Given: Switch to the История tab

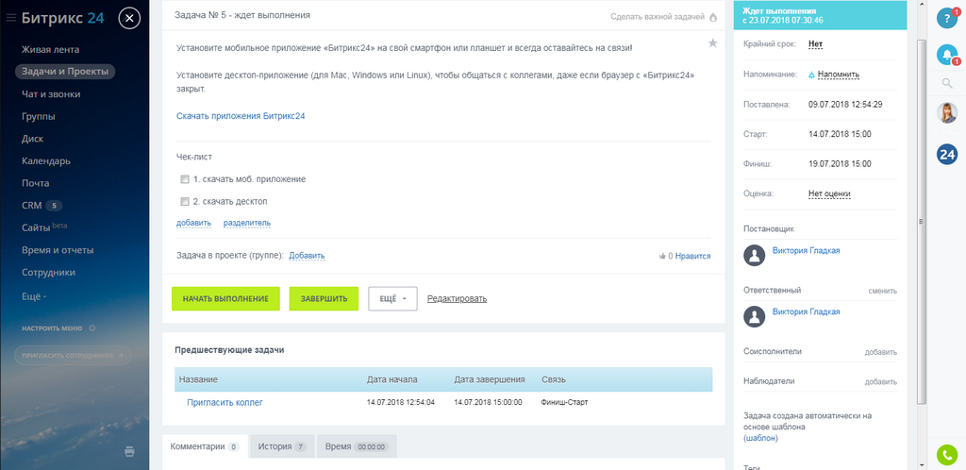Looking at the screenshot, I should (x=282, y=446).
